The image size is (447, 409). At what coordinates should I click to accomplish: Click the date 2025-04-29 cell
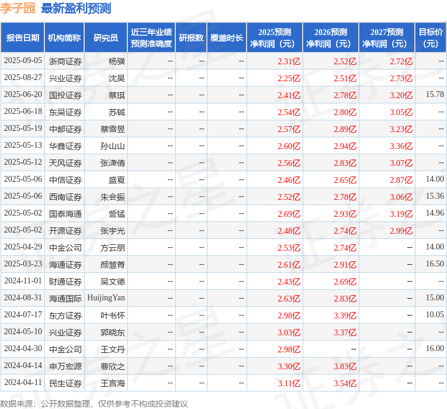23,247
